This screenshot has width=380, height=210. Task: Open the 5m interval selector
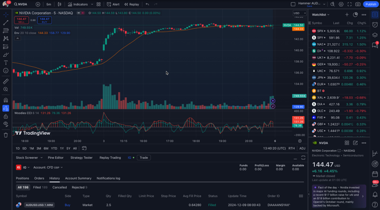(x=49, y=5)
